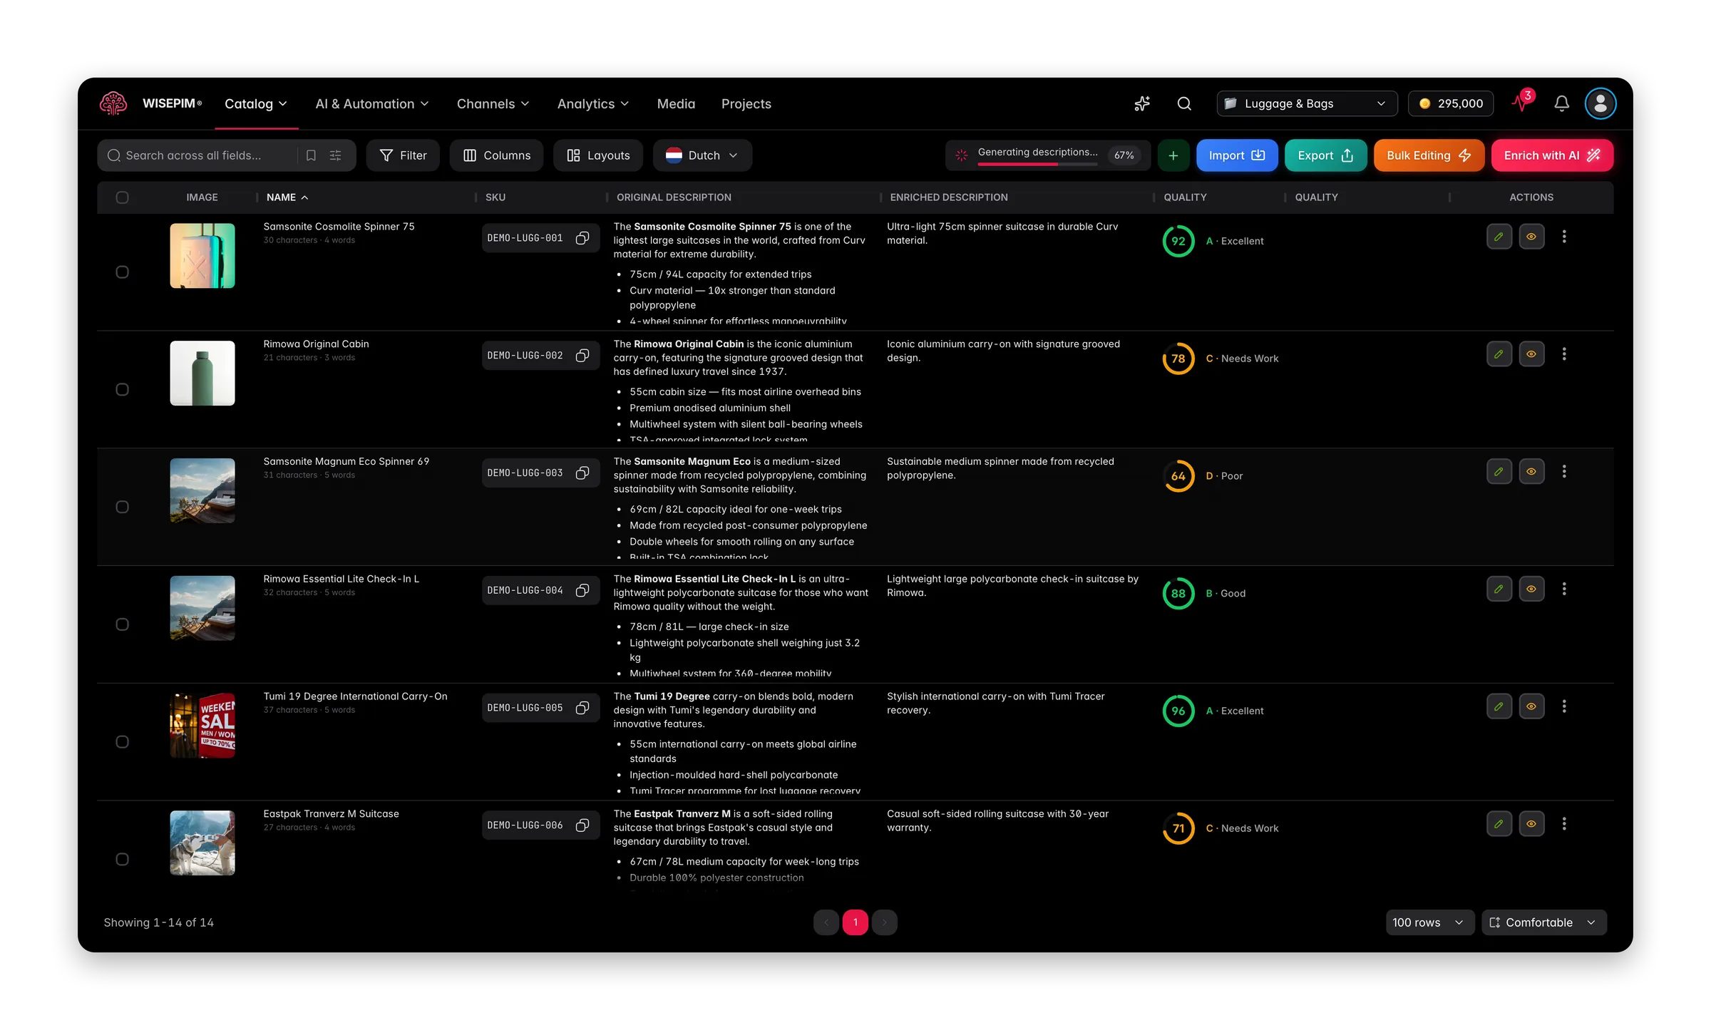Screen dimensions: 1711x1030
Task: Click the Enrich with AI button
Action: point(1552,155)
